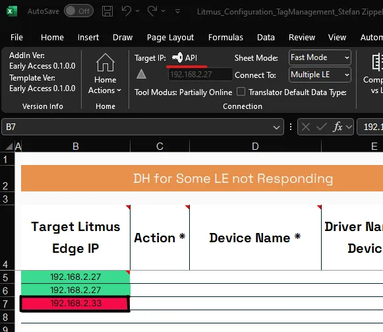The width and height of the screenshot is (383, 332).
Task: Click the Save floppy disk icon
Action: pos(107,11)
